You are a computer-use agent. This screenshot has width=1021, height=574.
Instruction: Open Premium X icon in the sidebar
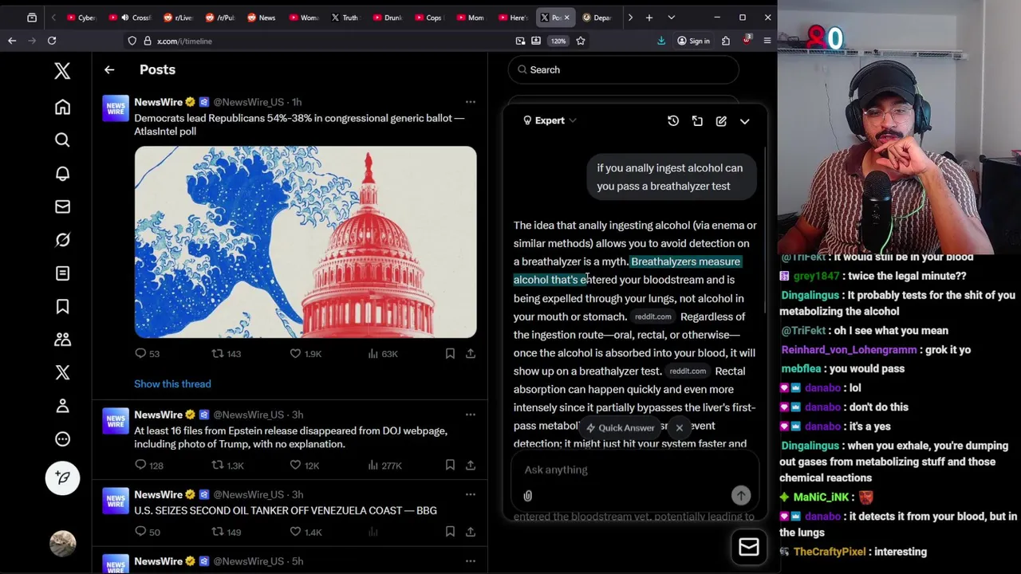pos(62,372)
